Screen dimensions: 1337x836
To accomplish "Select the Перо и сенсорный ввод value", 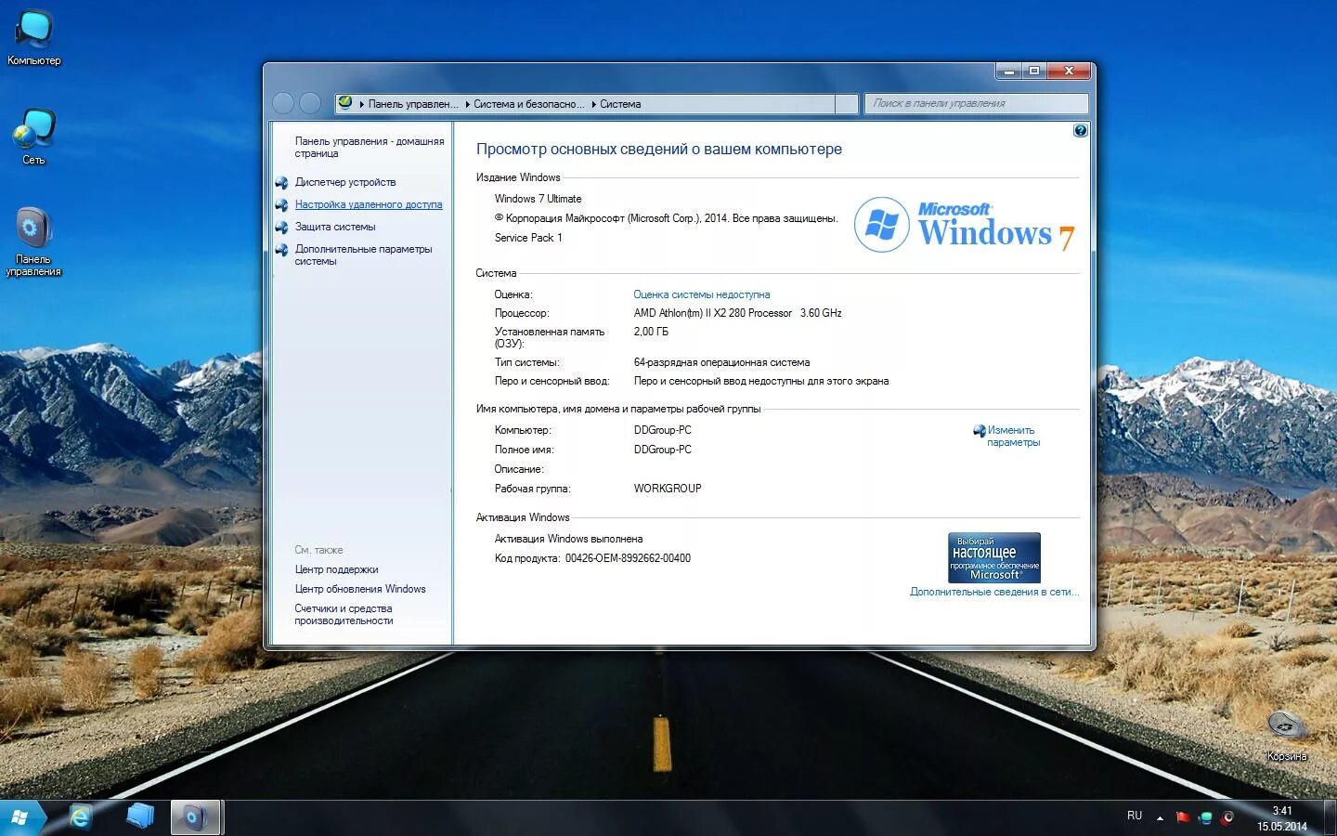I will tap(761, 381).
